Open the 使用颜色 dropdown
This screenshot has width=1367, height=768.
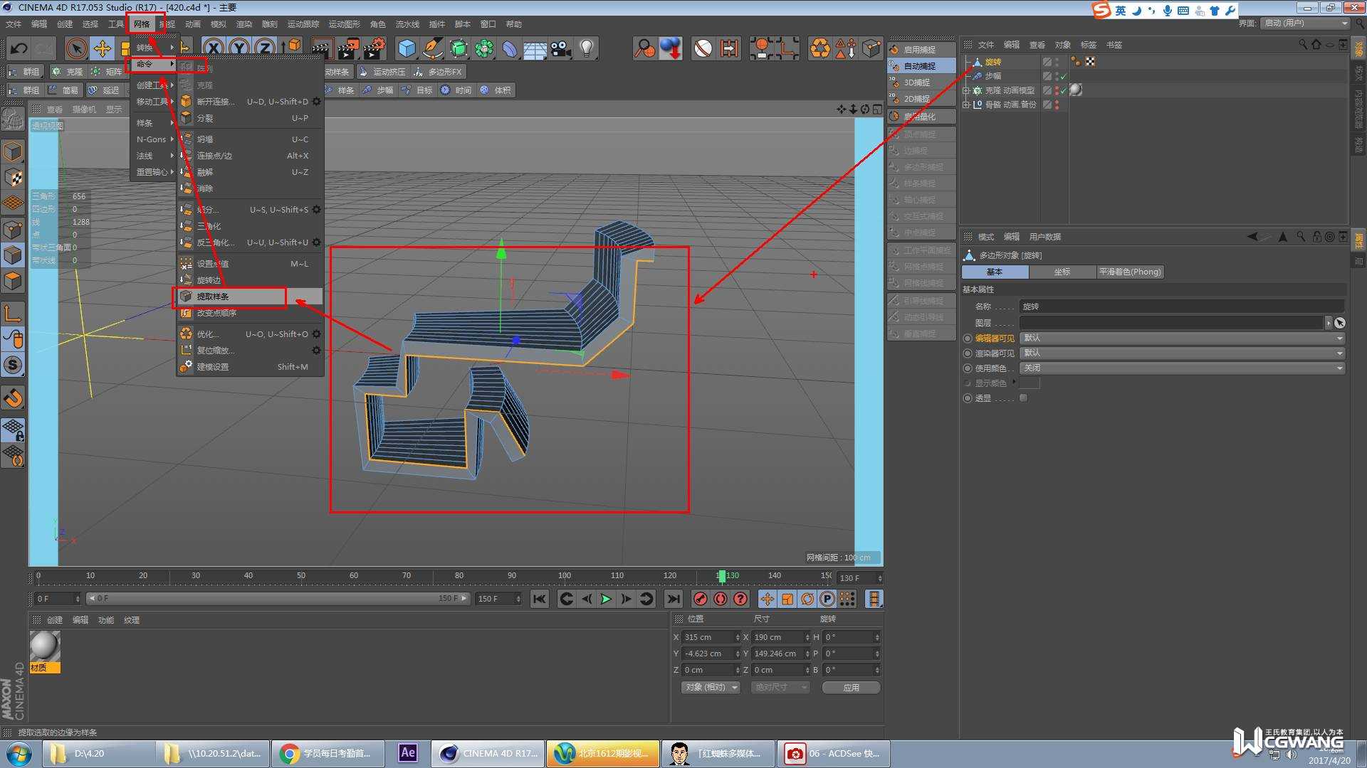(x=1182, y=368)
